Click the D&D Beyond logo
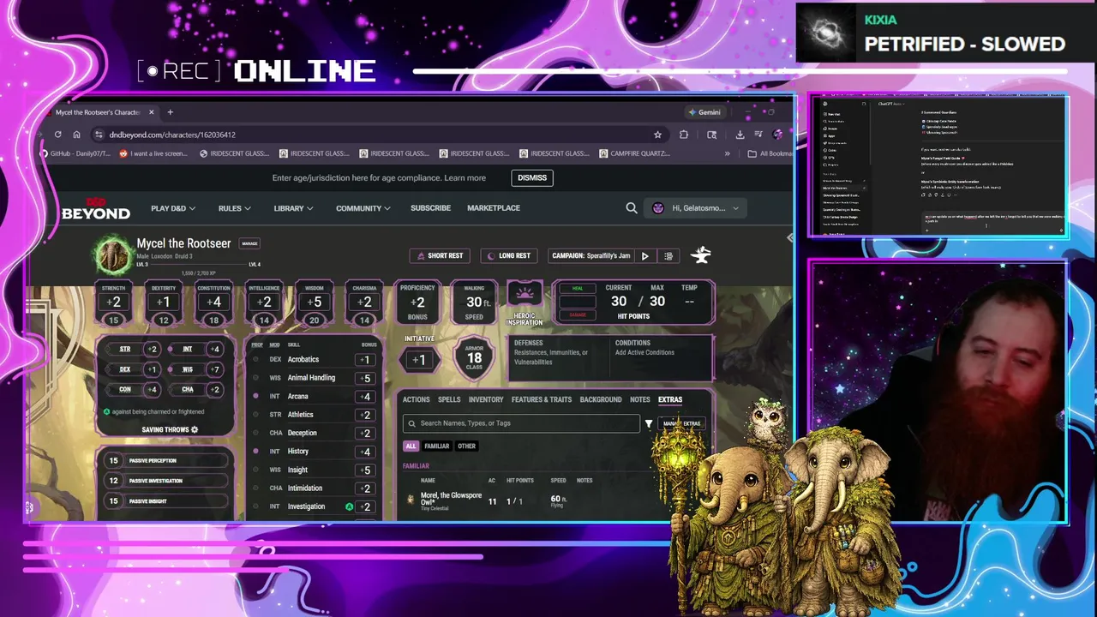 pos(95,208)
